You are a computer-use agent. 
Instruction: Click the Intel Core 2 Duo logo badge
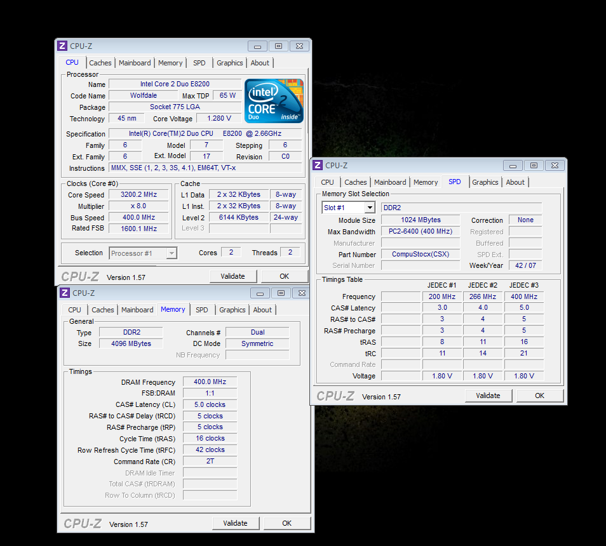point(274,101)
